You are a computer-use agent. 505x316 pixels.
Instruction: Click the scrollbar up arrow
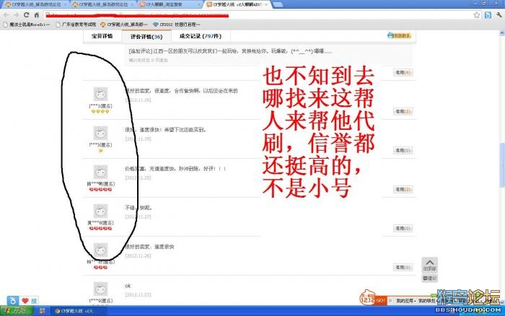coord(502,33)
